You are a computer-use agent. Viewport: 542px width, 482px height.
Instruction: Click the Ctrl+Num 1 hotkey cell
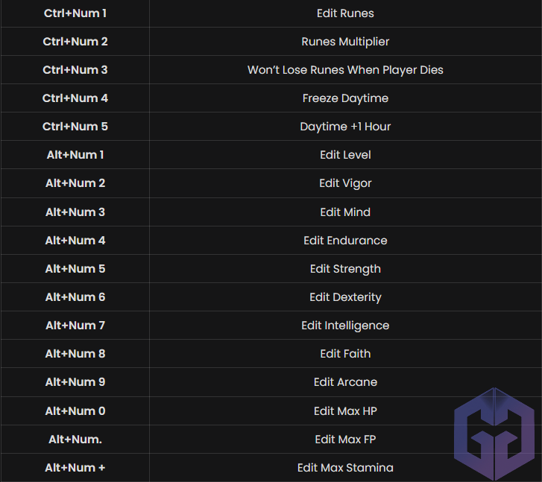[75, 13]
